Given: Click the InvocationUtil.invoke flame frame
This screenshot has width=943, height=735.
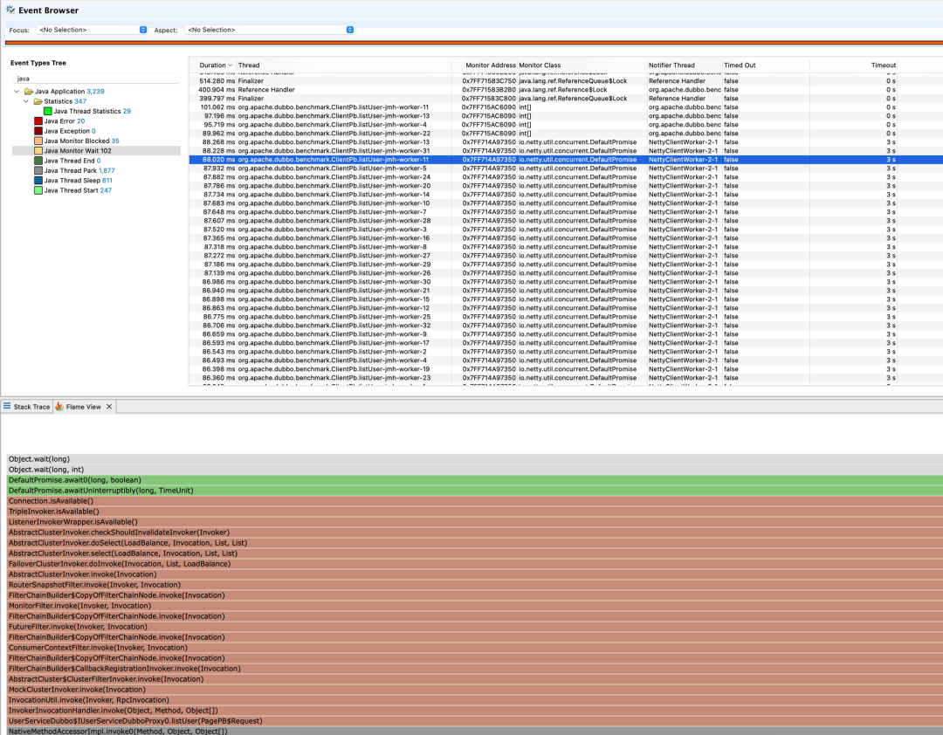Looking at the screenshot, I should click(x=474, y=700).
